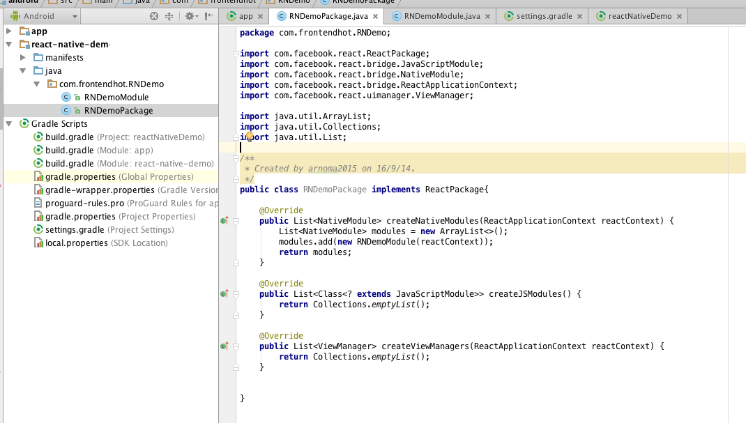Hide the project tool window via the hide icon
Viewport: 746px width, 423px height.
(207, 16)
